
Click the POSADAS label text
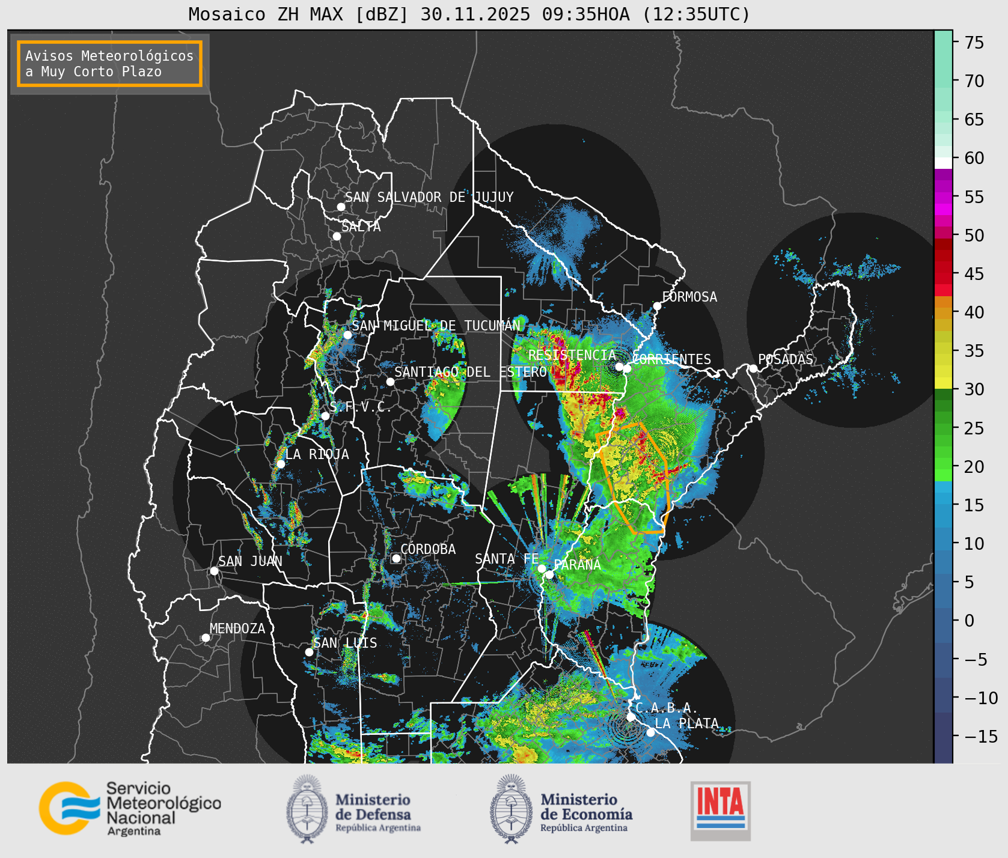coord(786,359)
